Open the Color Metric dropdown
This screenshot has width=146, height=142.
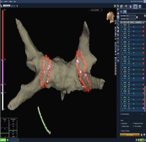click(x=131, y=16)
